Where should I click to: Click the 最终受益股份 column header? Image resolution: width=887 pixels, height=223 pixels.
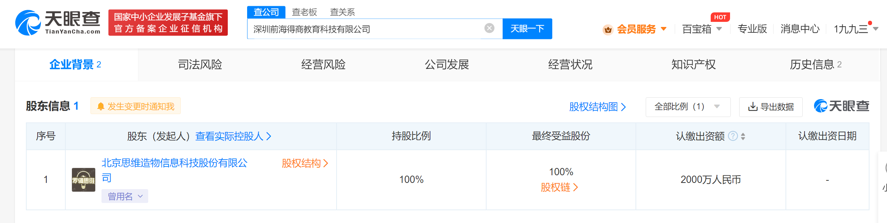(x=561, y=136)
